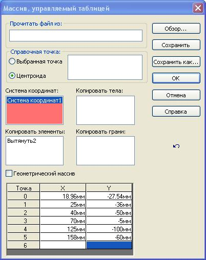
Task: Click the Точка column header
Action: tap(24, 188)
